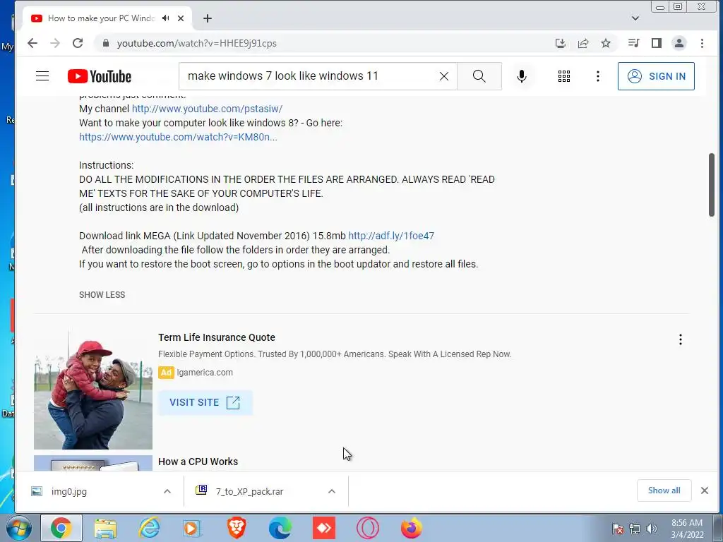The height and width of the screenshot is (542, 723).
Task: Open YouTube settings three-dot menu
Action: point(598,76)
